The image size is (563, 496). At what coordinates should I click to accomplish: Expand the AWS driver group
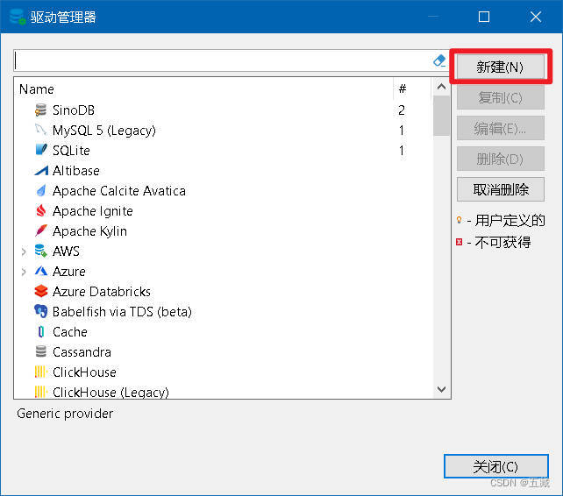tap(24, 252)
